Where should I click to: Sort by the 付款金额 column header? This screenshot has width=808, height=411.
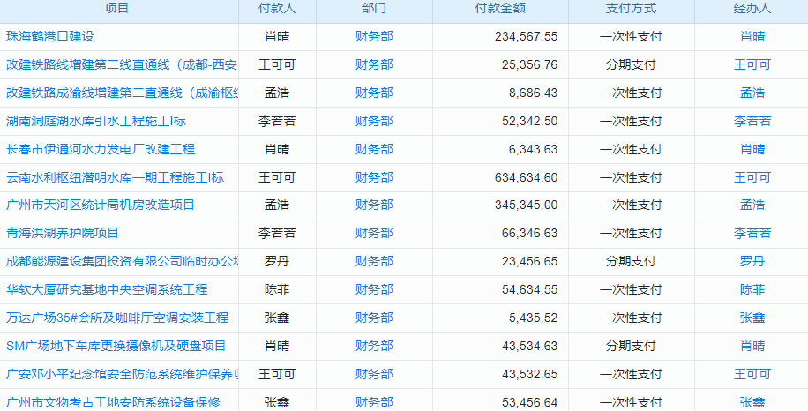pos(499,9)
